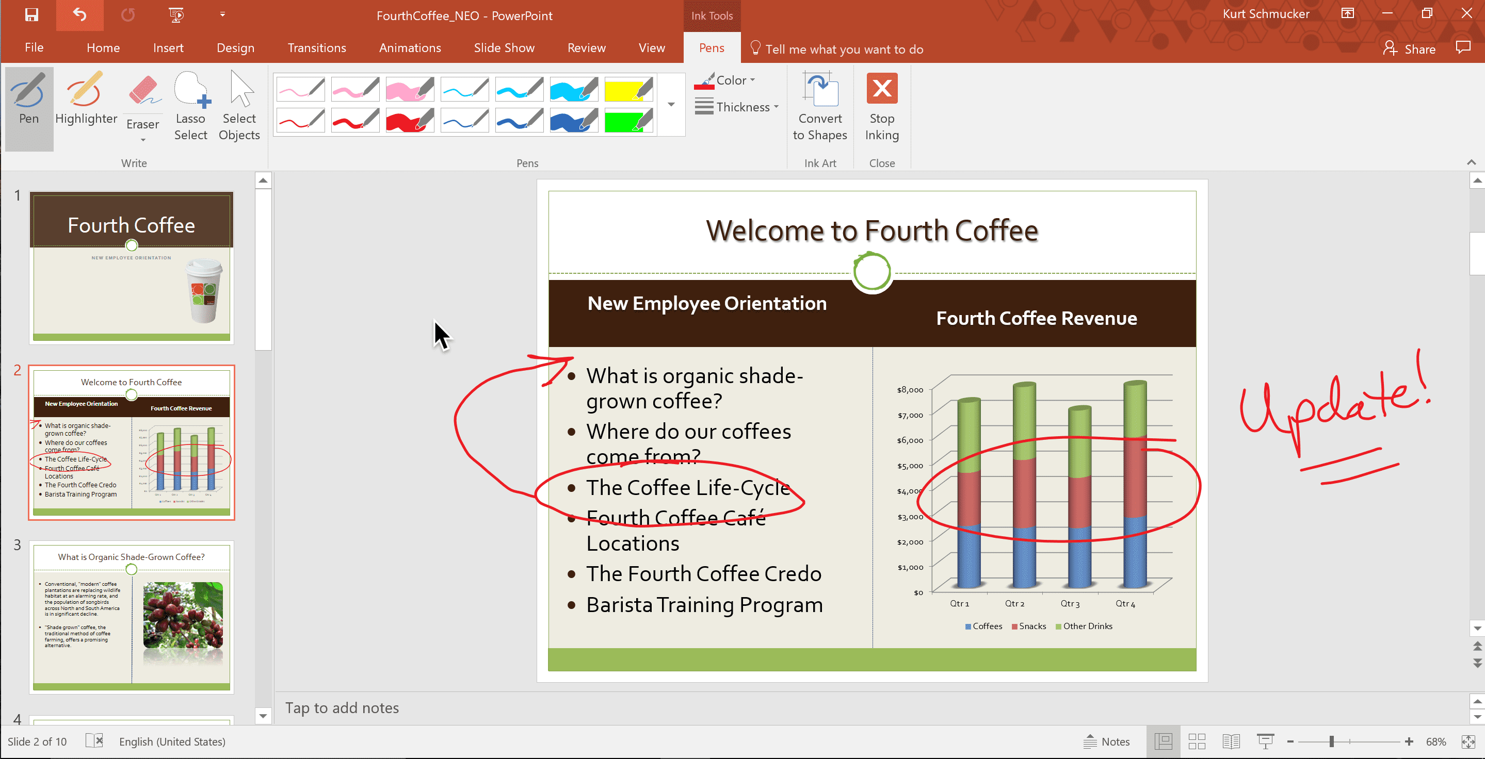Save the presentation from quick access toolbar
Screen dimensions: 1485x759
tap(31, 15)
